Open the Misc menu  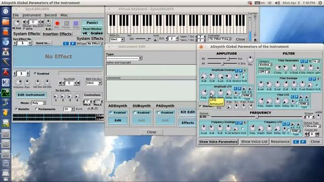coord(64,15)
